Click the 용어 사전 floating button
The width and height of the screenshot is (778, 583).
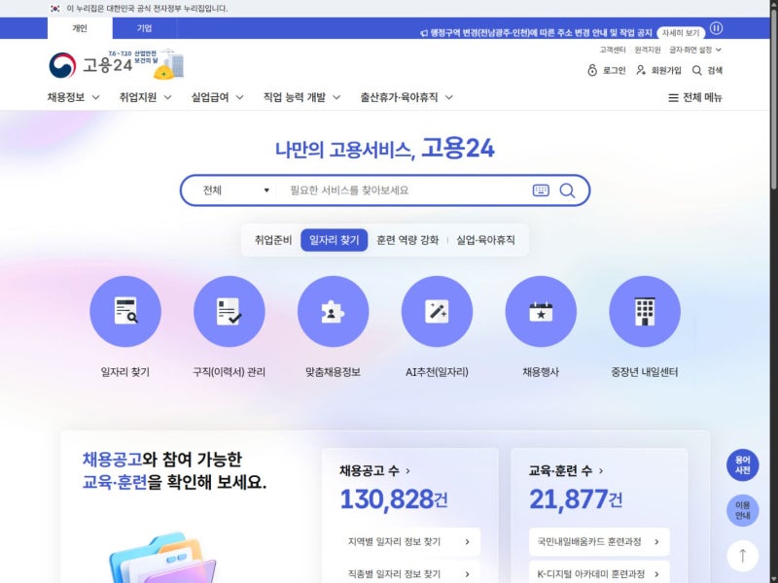742,465
